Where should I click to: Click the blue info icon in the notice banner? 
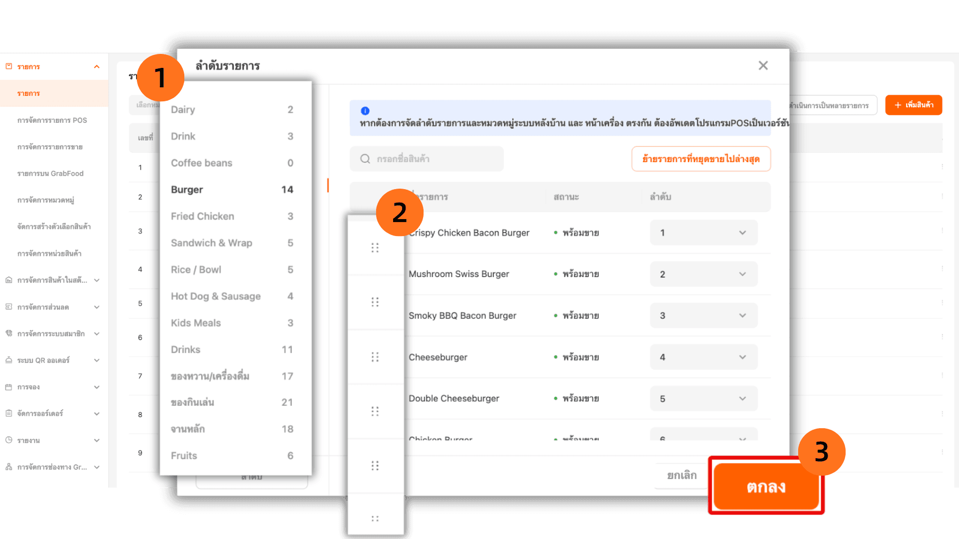click(365, 111)
